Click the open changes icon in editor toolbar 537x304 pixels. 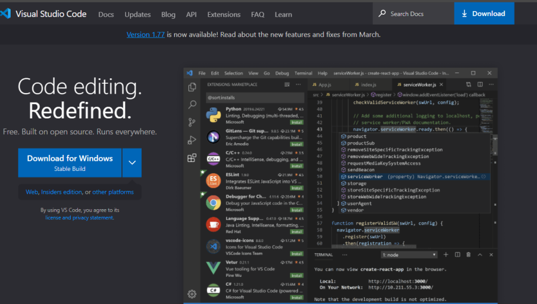click(x=469, y=84)
